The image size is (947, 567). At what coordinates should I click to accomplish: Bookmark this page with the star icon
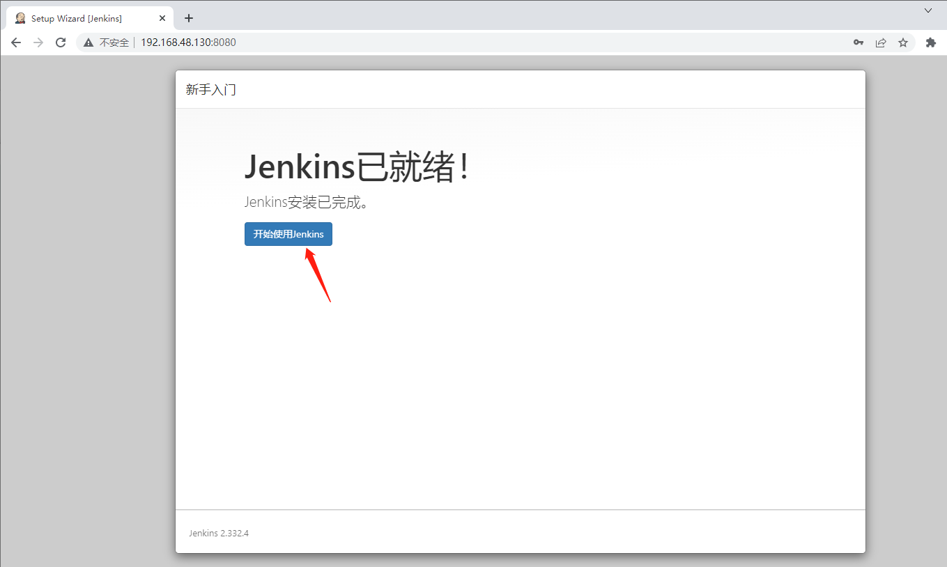coord(903,42)
